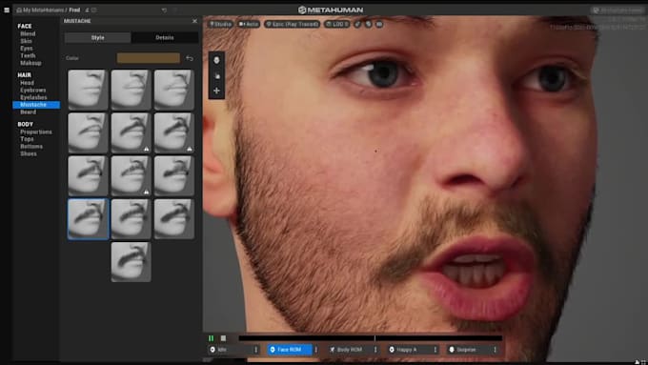The width and height of the screenshot is (648, 365).
Task: Select first mustache thumbnail in top row
Action: tap(88, 90)
